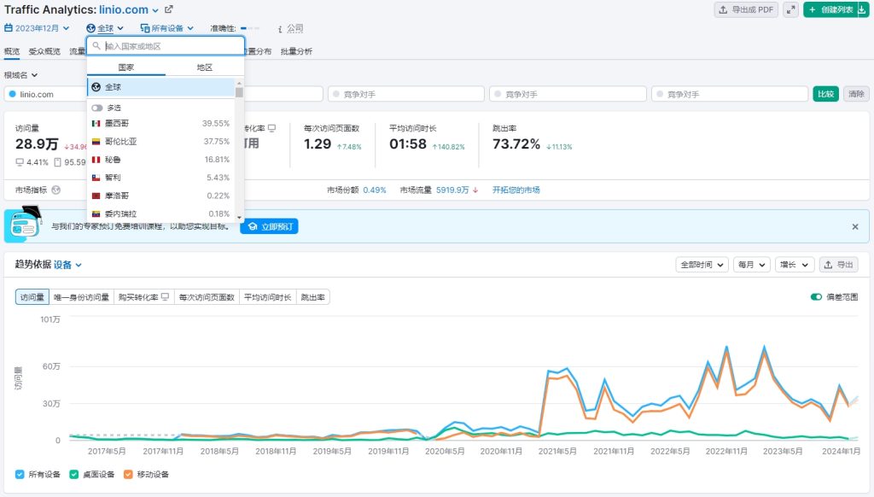The image size is (874, 497).
Task: Select the 国家 tab in dropdown
Action: tap(126, 67)
